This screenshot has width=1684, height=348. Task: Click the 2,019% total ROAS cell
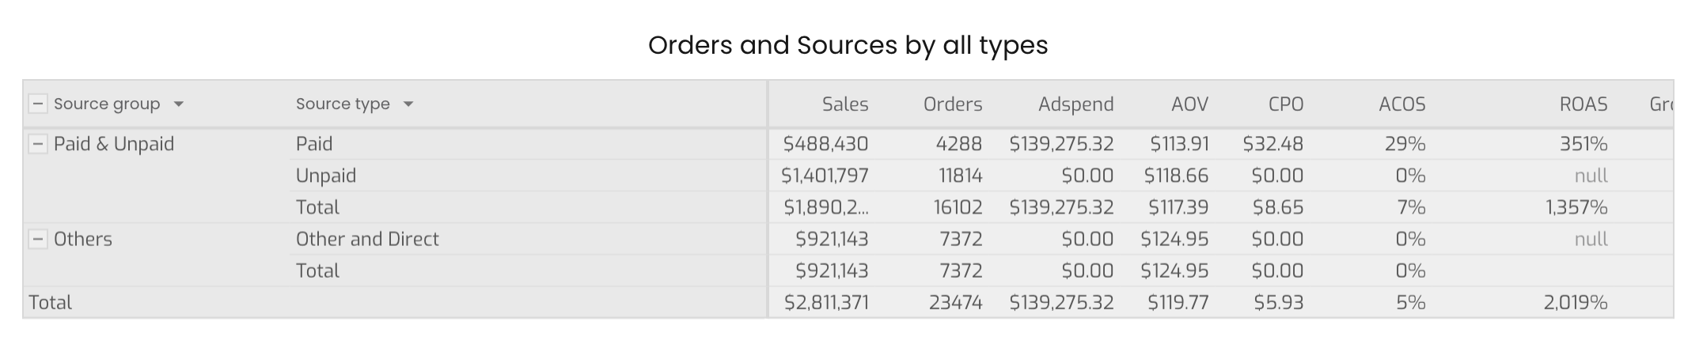(1576, 302)
